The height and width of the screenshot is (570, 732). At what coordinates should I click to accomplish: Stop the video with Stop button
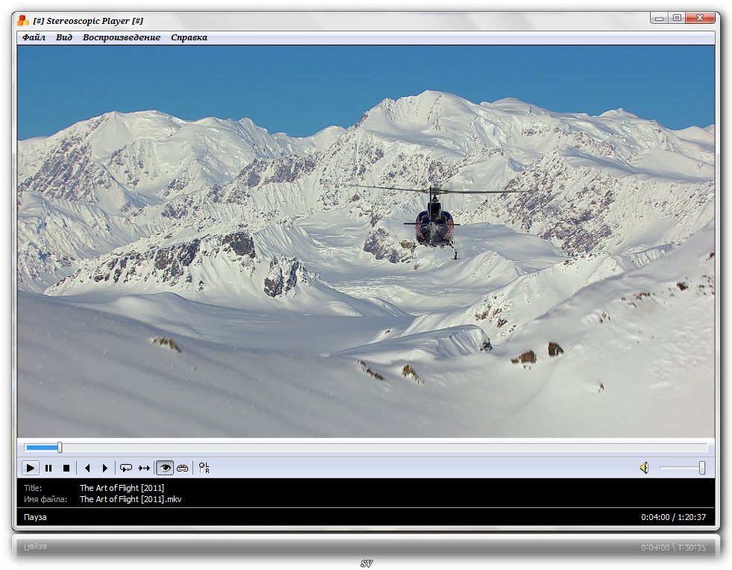point(66,468)
